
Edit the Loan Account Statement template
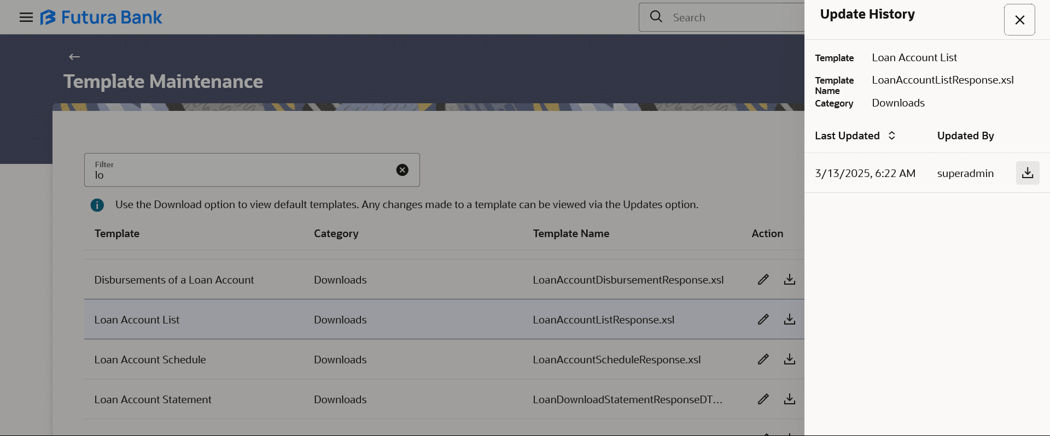click(763, 399)
